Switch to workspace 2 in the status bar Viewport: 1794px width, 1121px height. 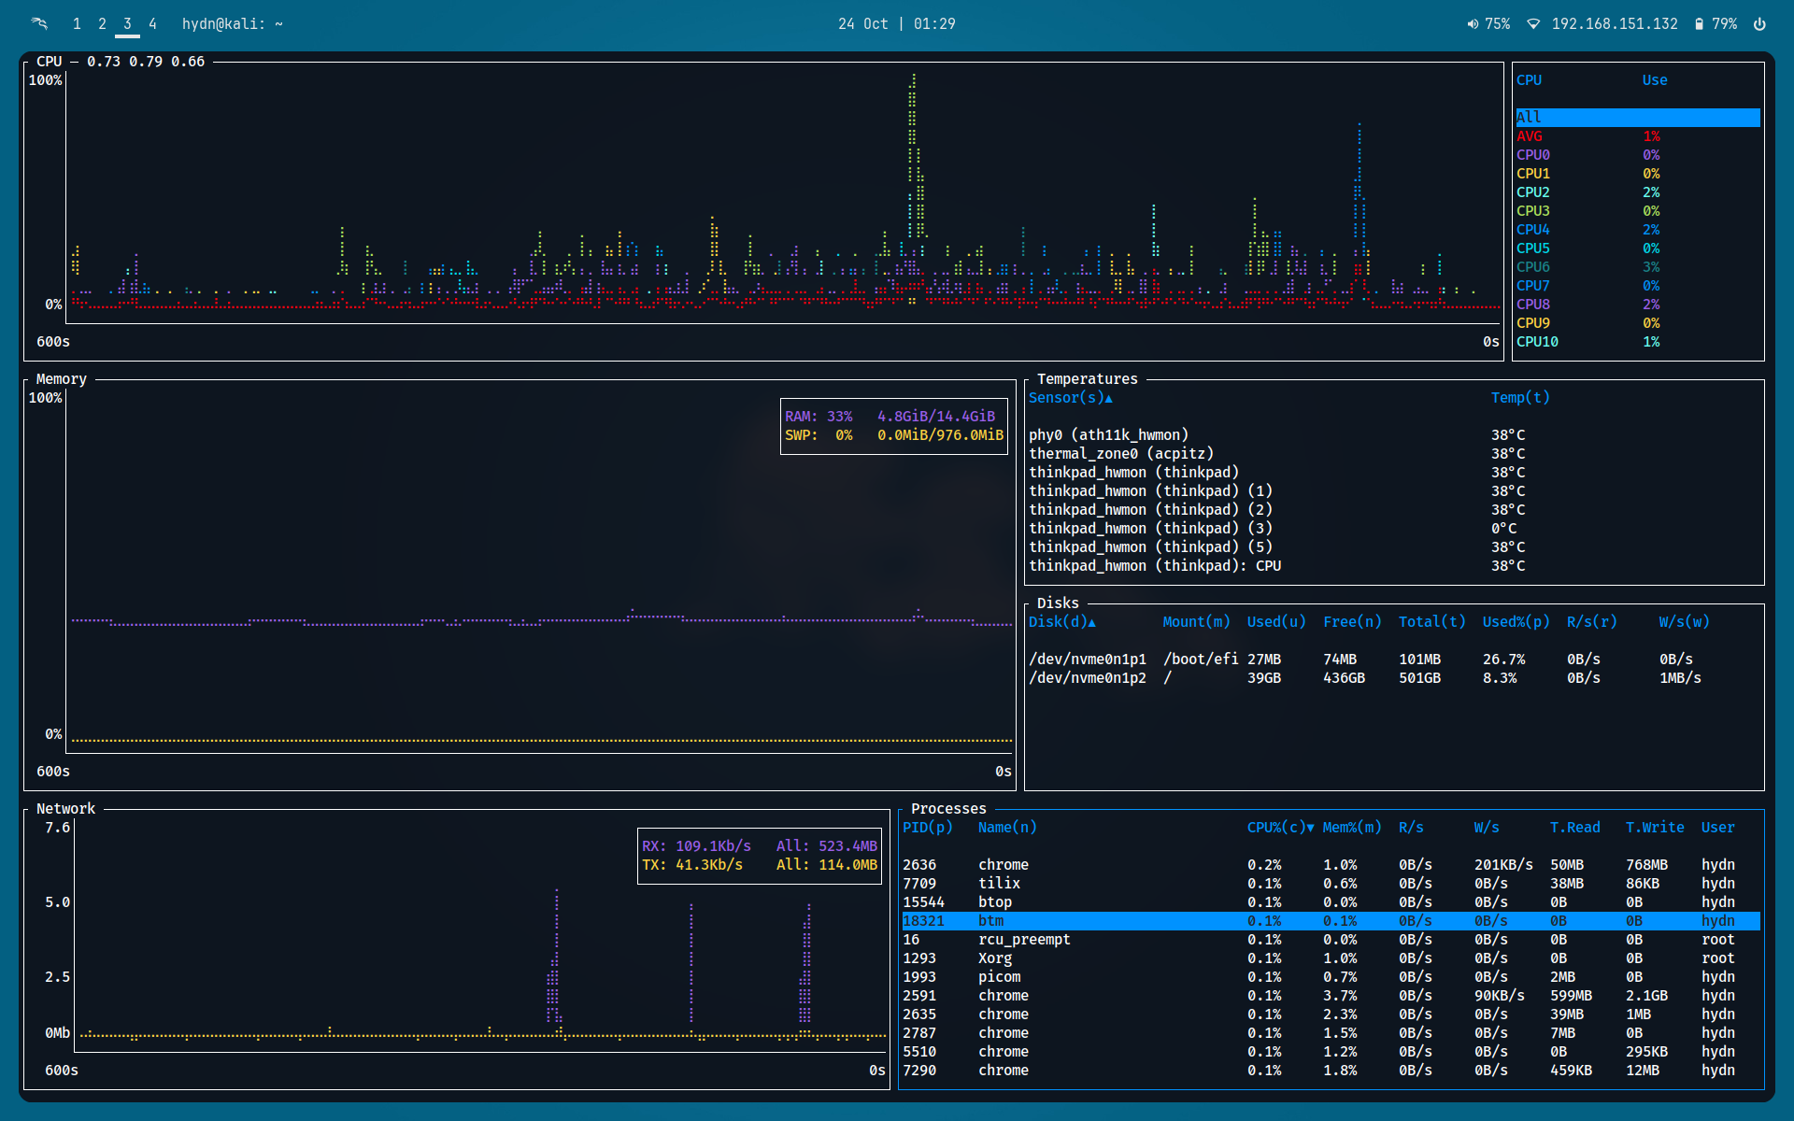pyautogui.click(x=101, y=23)
